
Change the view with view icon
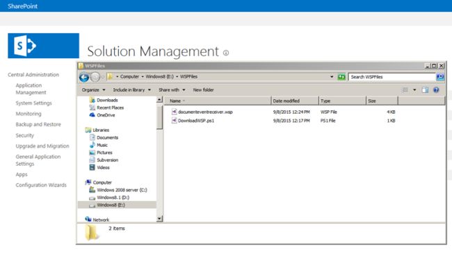[x=405, y=90]
